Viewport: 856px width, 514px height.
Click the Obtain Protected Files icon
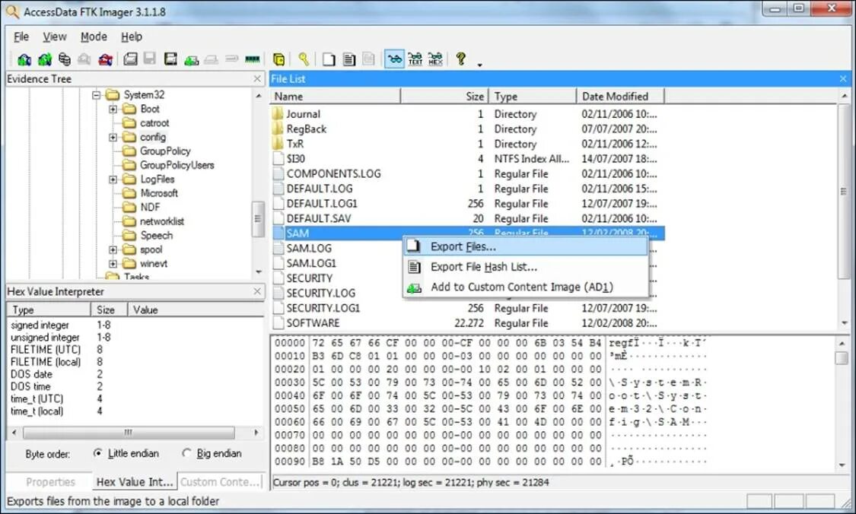click(x=279, y=59)
